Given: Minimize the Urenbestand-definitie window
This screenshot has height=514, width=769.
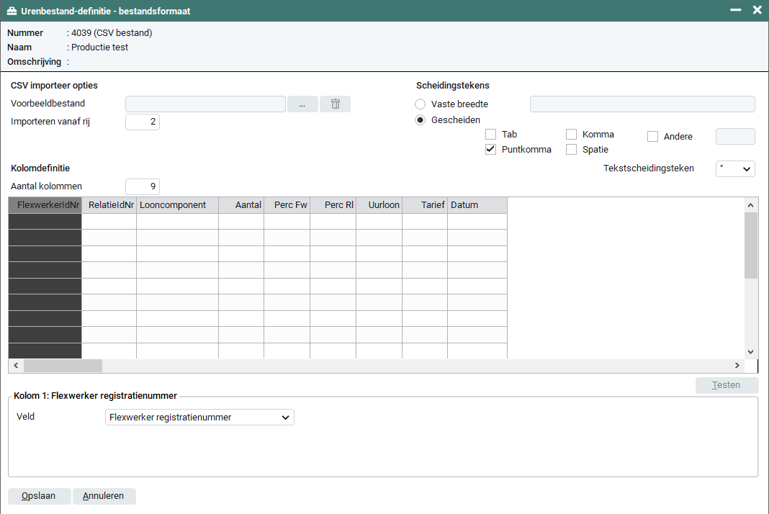Looking at the screenshot, I should pos(735,10).
